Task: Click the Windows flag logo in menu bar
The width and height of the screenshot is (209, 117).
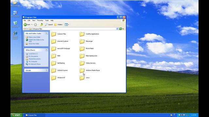Action: tap(123, 20)
